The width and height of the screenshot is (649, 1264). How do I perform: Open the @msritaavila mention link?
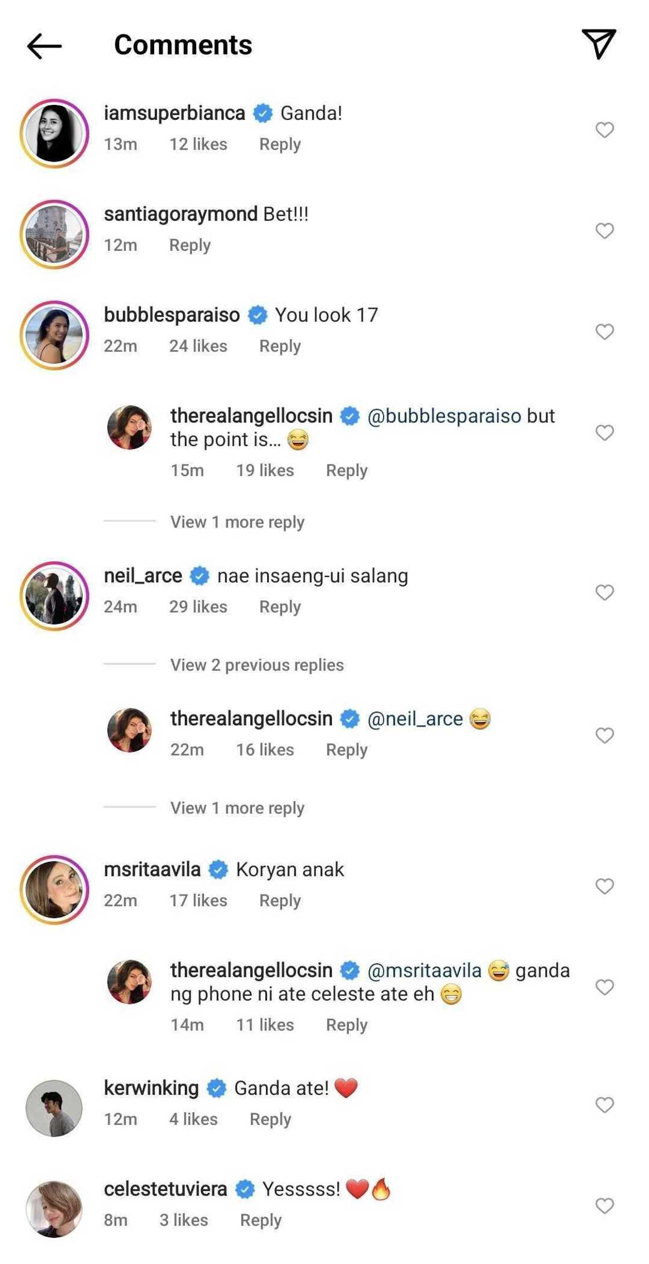pyautogui.click(x=424, y=970)
